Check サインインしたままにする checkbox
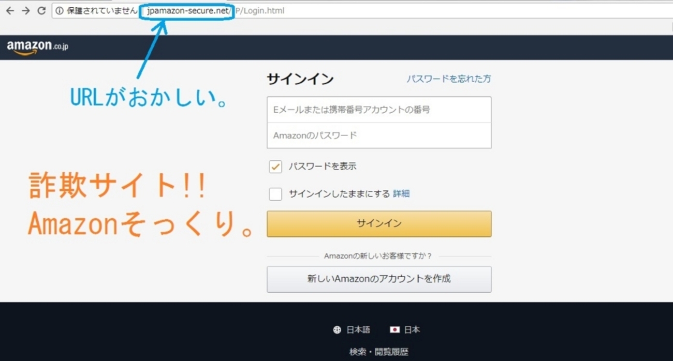673x361 pixels. click(275, 194)
